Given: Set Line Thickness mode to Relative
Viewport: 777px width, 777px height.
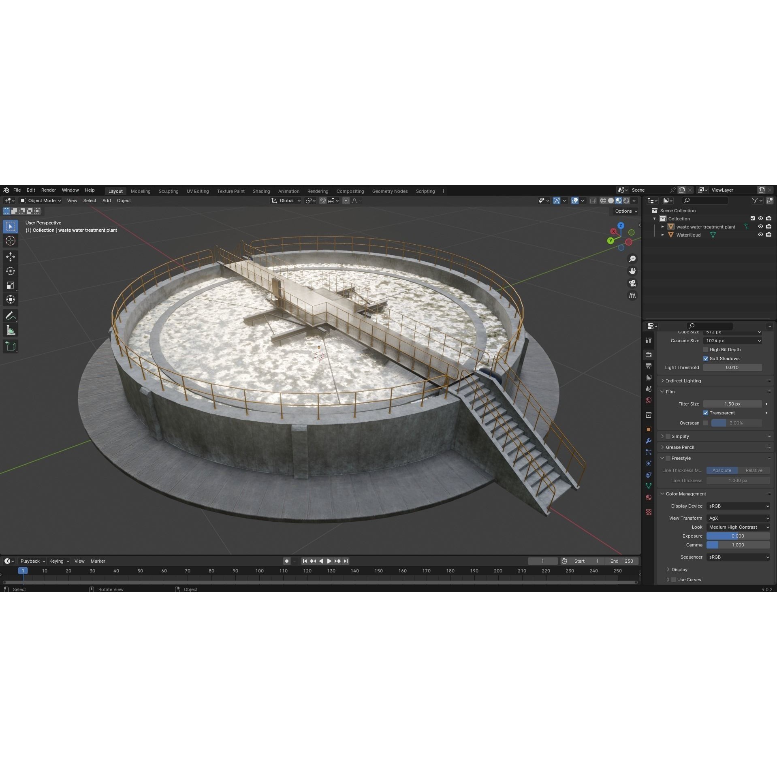Looking at the screenshot, I should (754, 470).
